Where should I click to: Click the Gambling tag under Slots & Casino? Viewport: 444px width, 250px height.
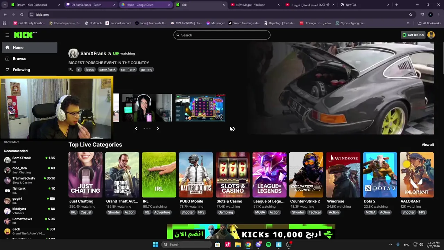pyautogui.click(x=225, y=212)
